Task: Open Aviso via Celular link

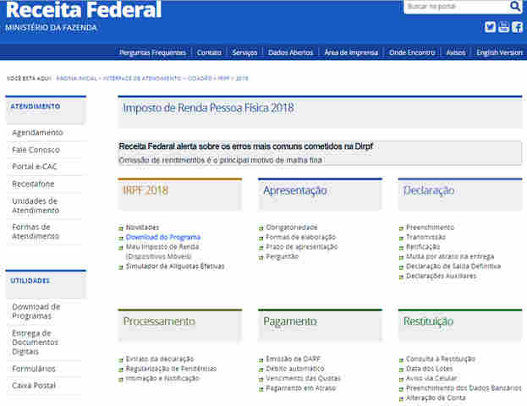Action: pos(431,378)
